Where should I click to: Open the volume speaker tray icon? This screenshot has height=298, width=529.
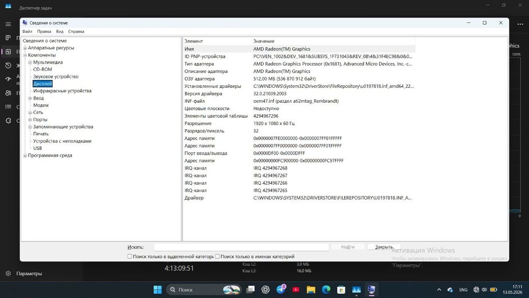tap(484, 290)
